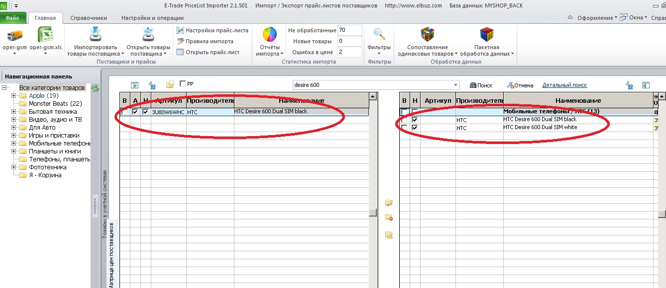Open Отчёты импорта pie chart icon
Viewport: 666px width, 288px height.
point(269,35)
